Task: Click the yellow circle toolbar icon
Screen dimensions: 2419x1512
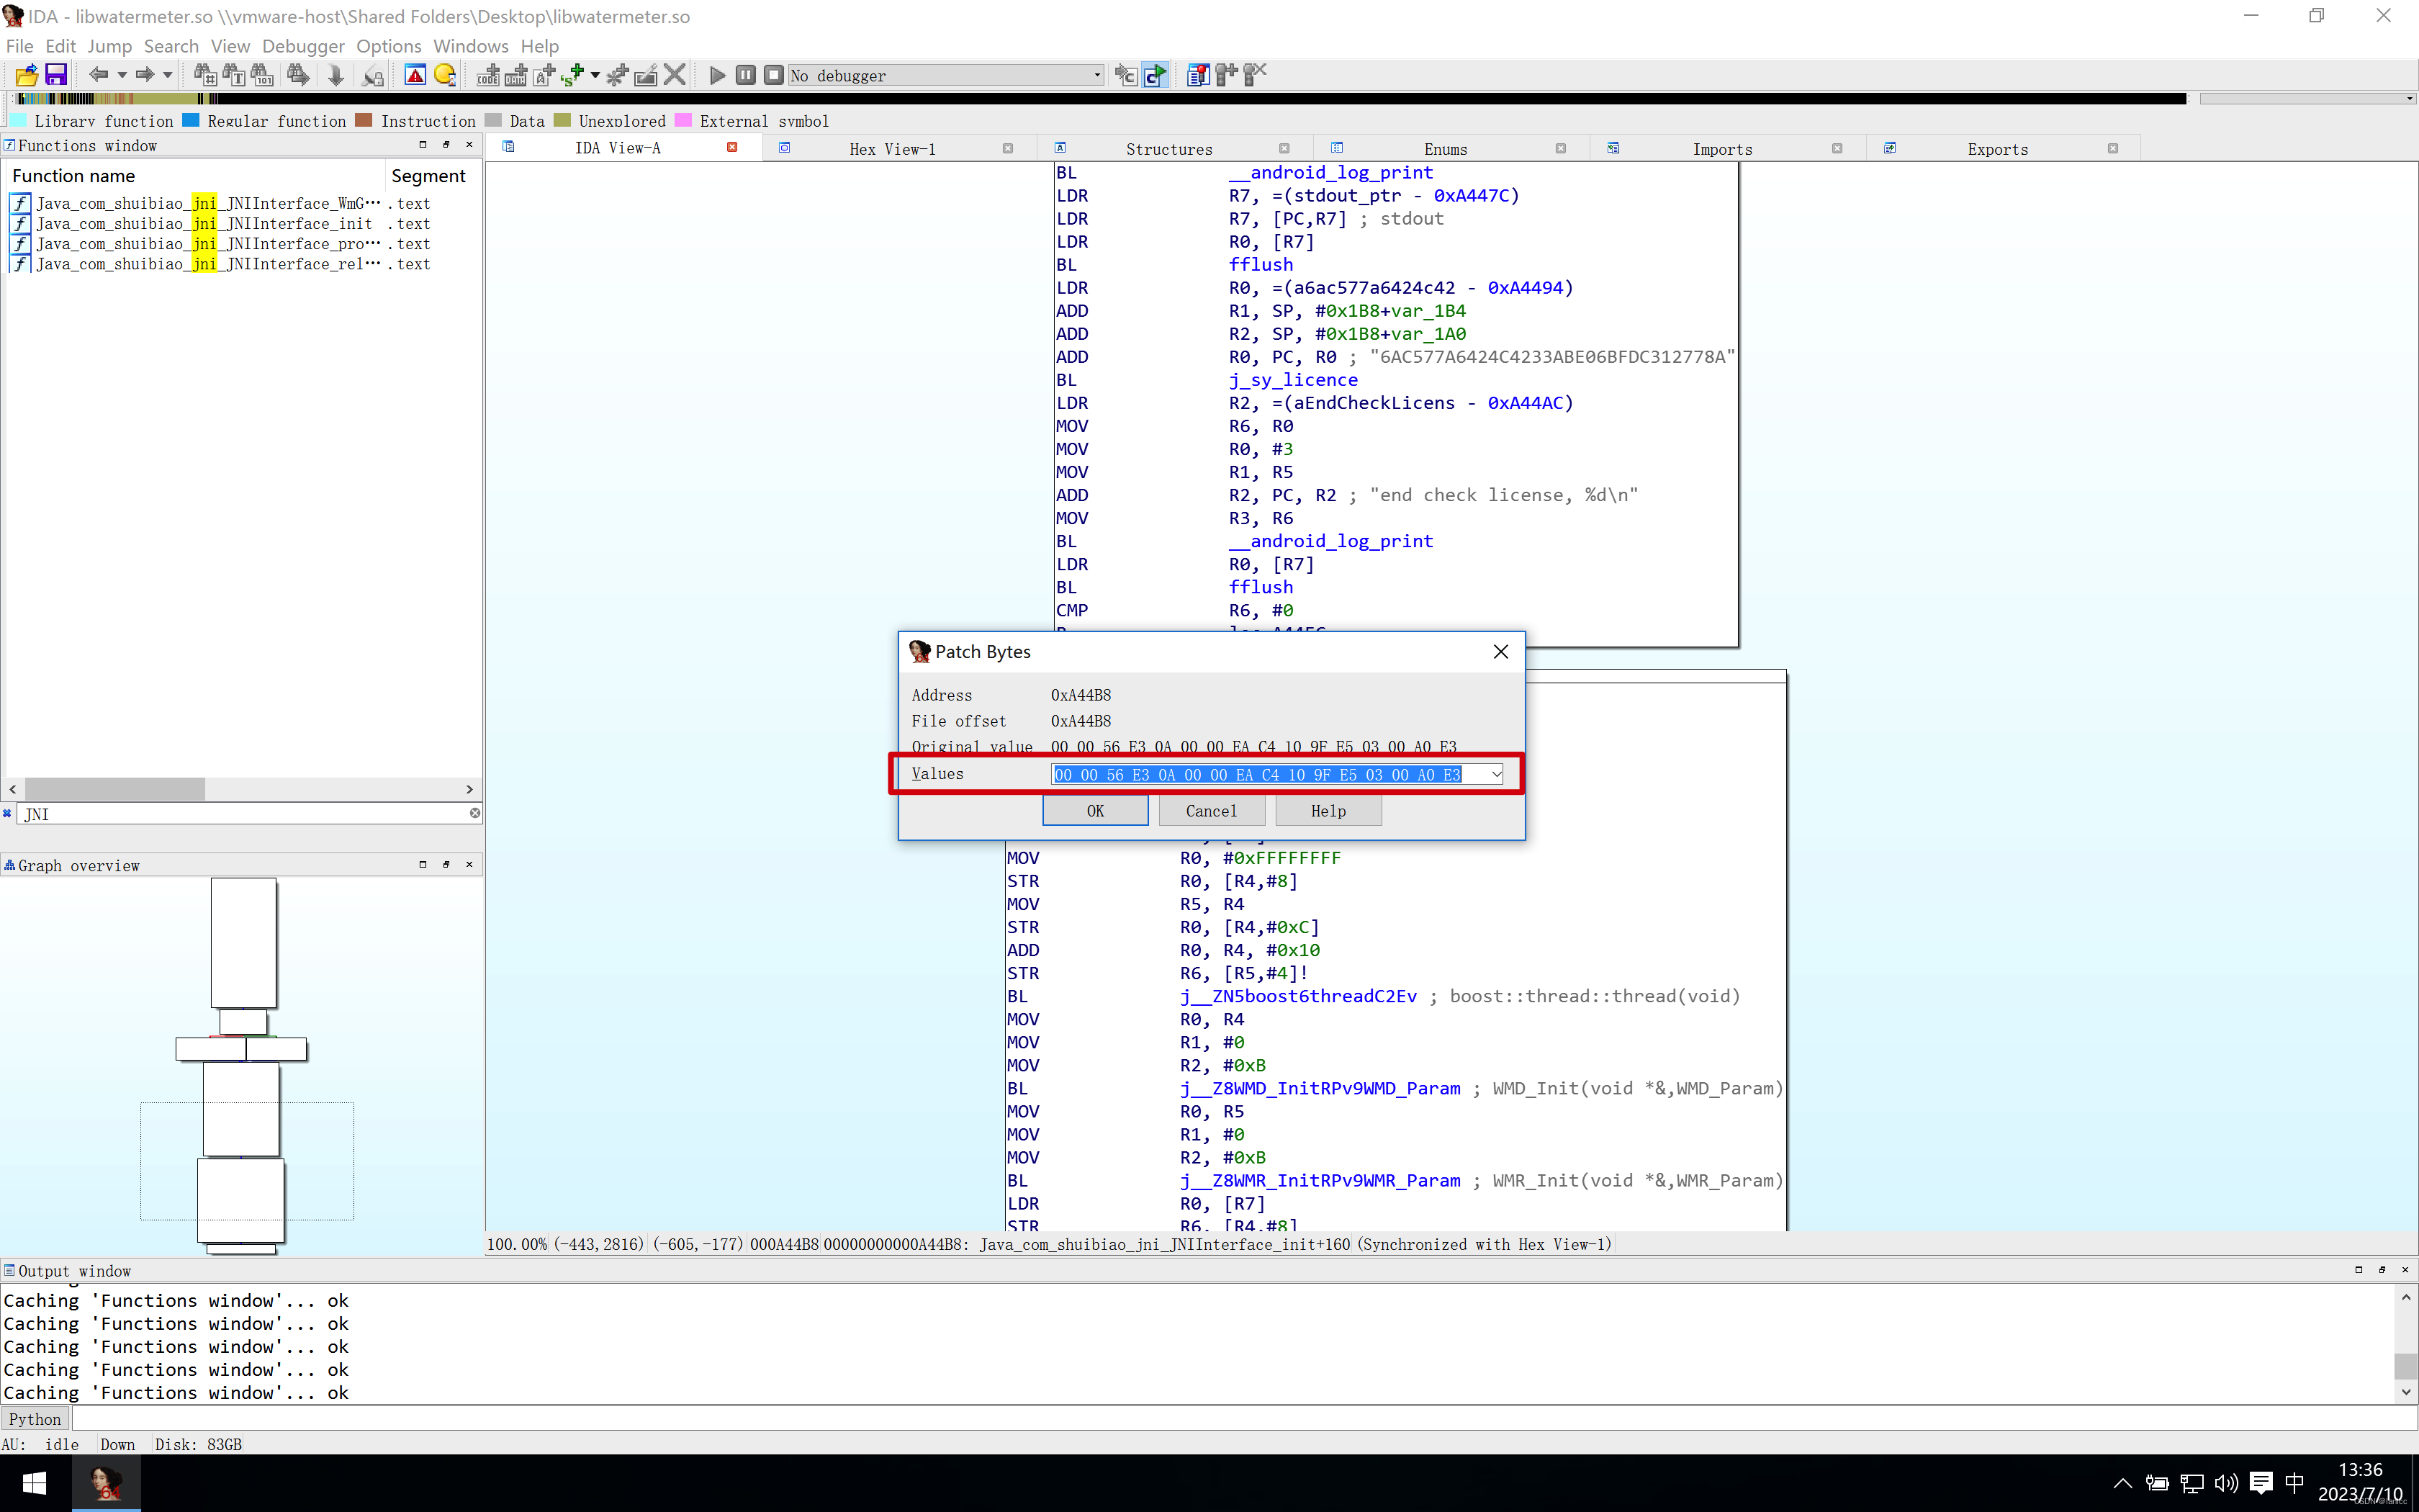Action: [445, 75]
